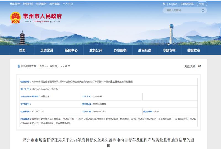Click 正文 in the breadcrumb path

pyautogui.click(x=68, y=66)
